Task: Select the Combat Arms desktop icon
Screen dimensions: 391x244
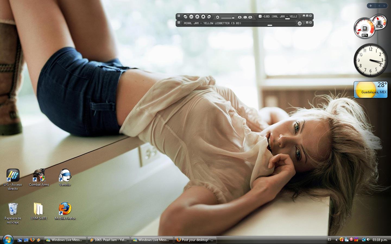Action: 39,178
